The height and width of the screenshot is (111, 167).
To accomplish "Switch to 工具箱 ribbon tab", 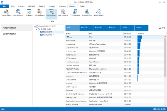I will [82, 6].
